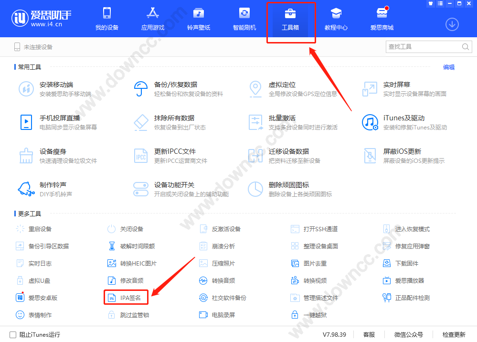Click 编辑 link for common tools
Screen dimensions: 477x342
click(x=449, y=67)
